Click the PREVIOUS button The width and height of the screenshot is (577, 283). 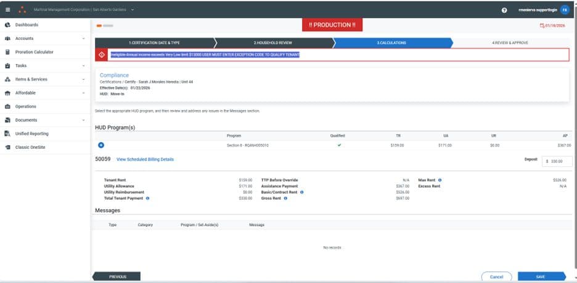coord(117,277)
